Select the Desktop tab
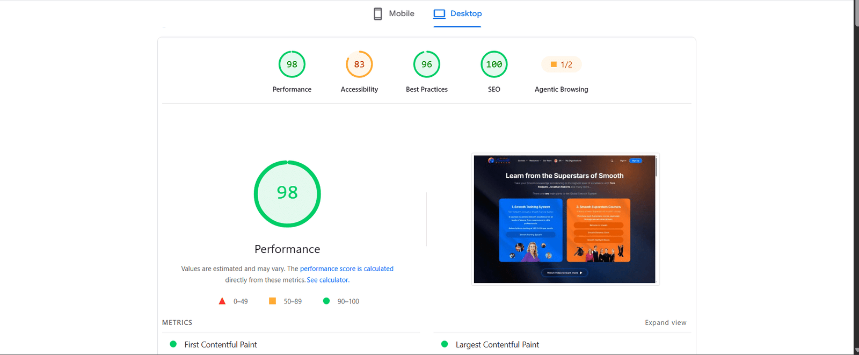 pos(457,13)
